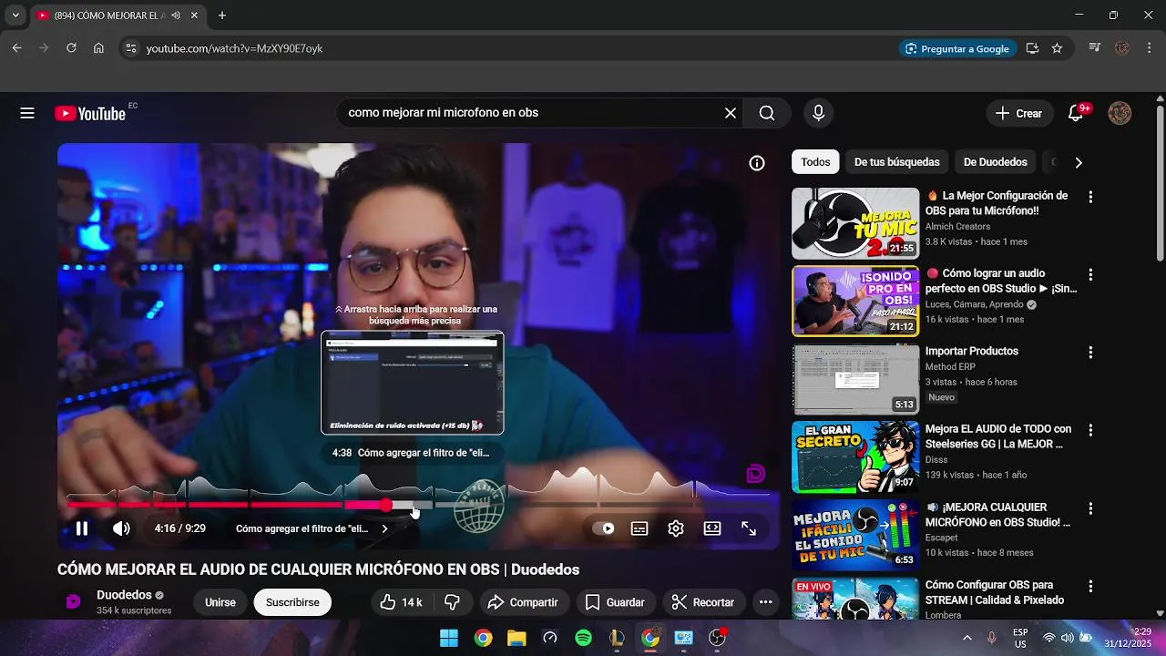Screen dimensions: 1166x656
Task: Toggle subtitles in the player
Action: 639,528
